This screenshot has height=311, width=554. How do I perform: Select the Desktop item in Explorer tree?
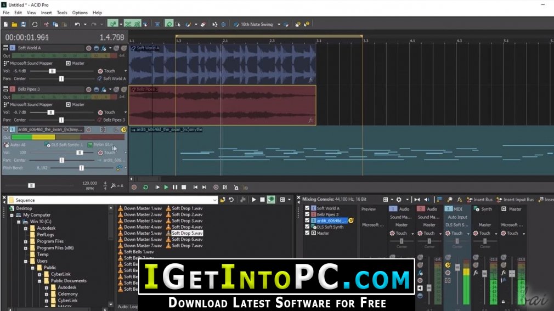coord(24,208)
